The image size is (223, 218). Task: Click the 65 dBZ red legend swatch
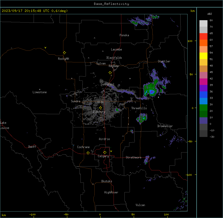[x=203, y=37]
